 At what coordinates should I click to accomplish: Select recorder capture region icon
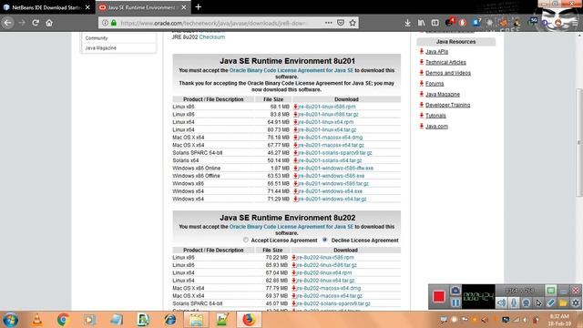click(550, 290)
